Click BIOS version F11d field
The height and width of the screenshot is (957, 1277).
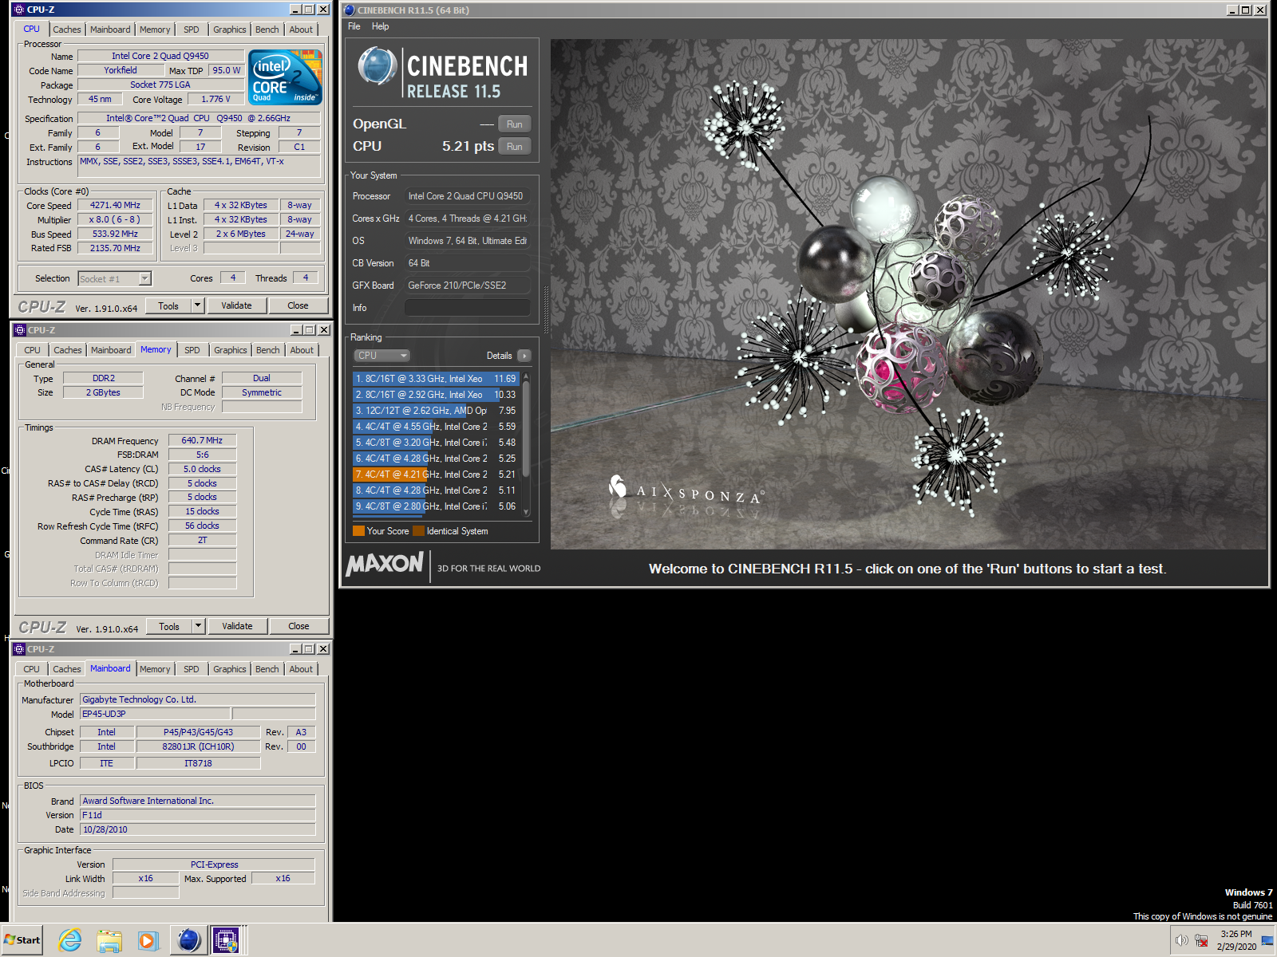(x=197, y=815)
